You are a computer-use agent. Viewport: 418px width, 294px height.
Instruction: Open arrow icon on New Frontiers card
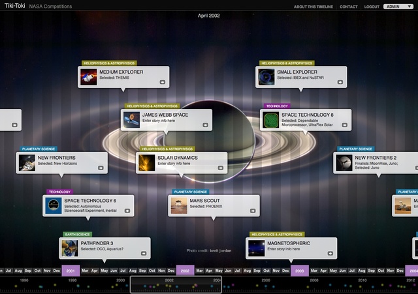101,168
